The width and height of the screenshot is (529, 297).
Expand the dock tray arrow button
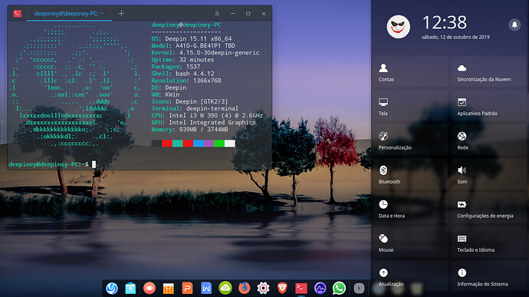pos(359,289)
